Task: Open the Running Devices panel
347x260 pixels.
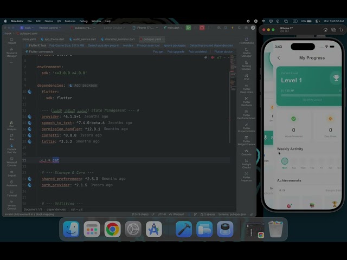Action: tap(246, 66)
